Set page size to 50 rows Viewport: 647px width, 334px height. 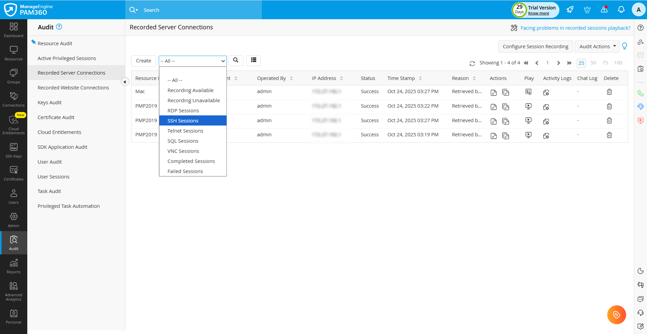(x=593, y=63)
